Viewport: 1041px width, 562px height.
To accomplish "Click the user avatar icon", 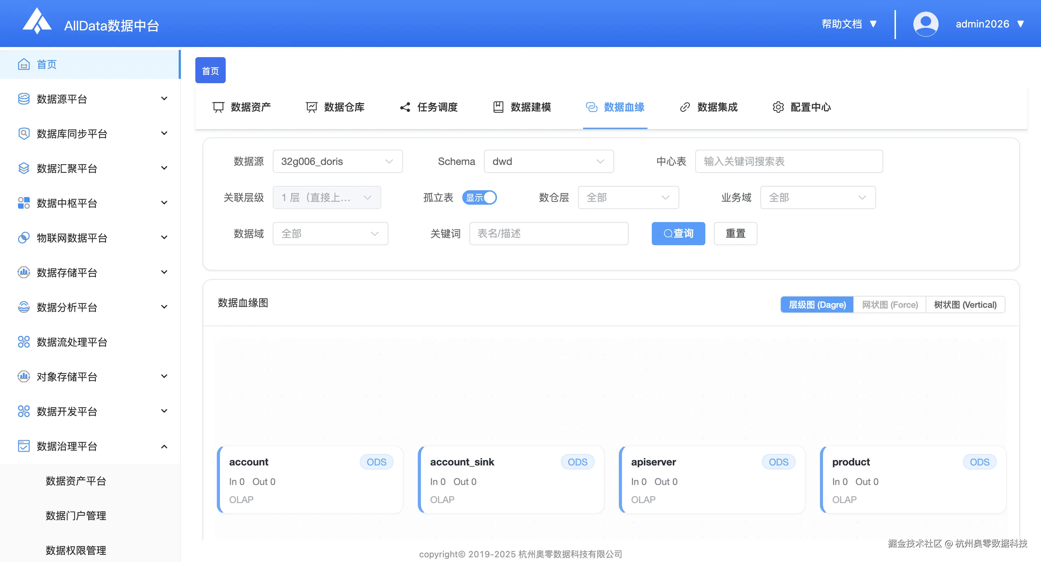I will (925, 24).
